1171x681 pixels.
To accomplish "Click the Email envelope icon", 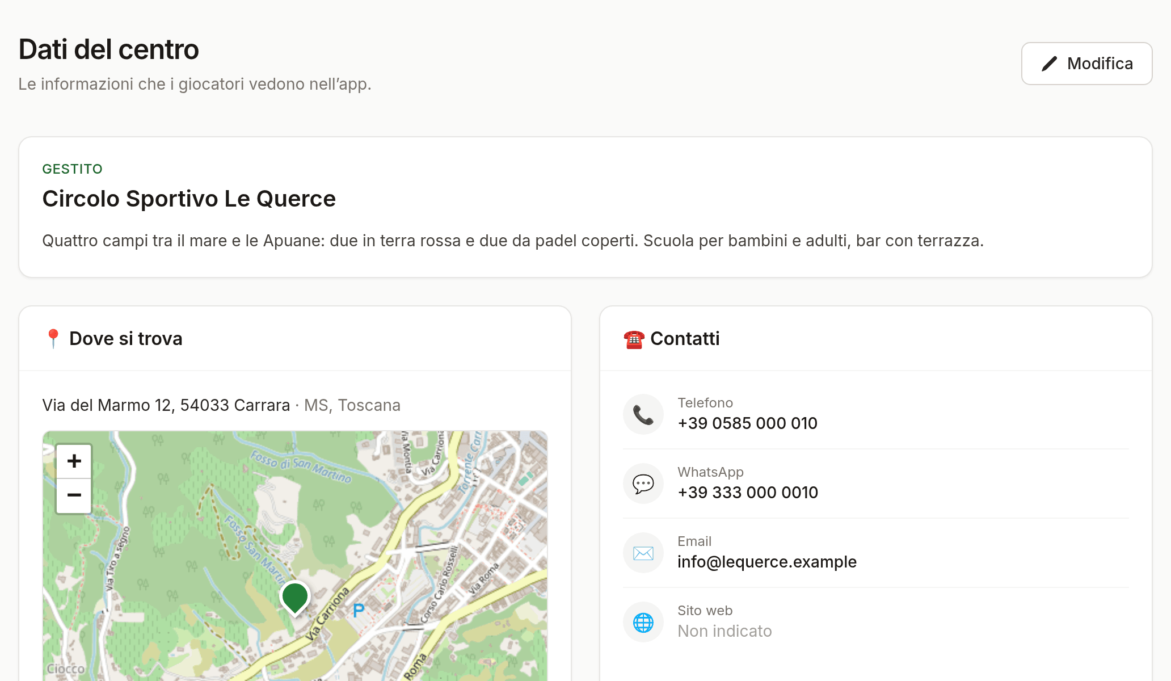I will 643,553.
